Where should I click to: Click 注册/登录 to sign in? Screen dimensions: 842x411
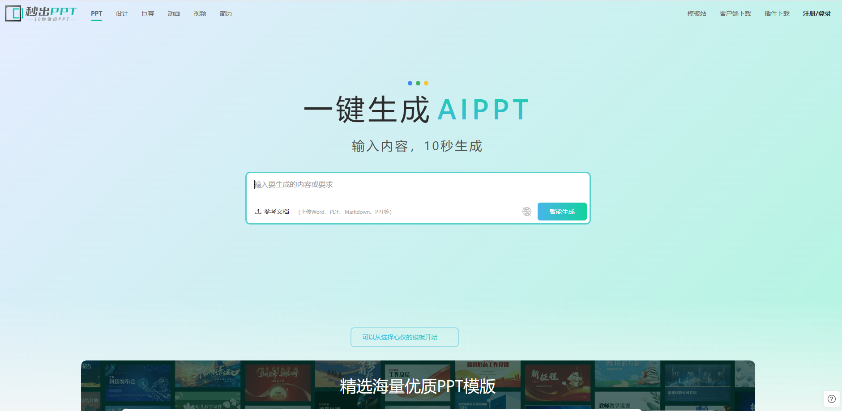coord(816,13)
